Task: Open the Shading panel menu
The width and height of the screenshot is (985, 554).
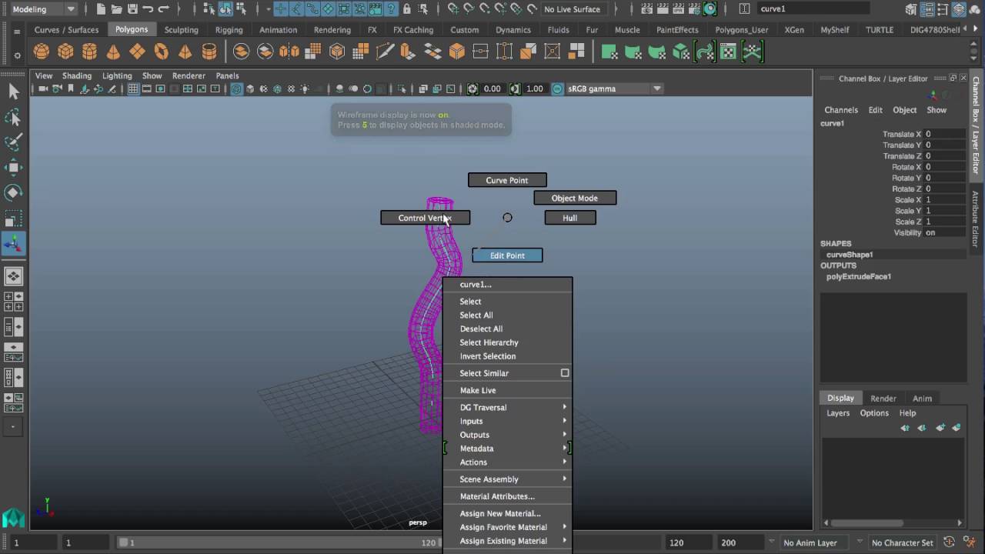Action: pyautogui.click(x=76, y=75)
